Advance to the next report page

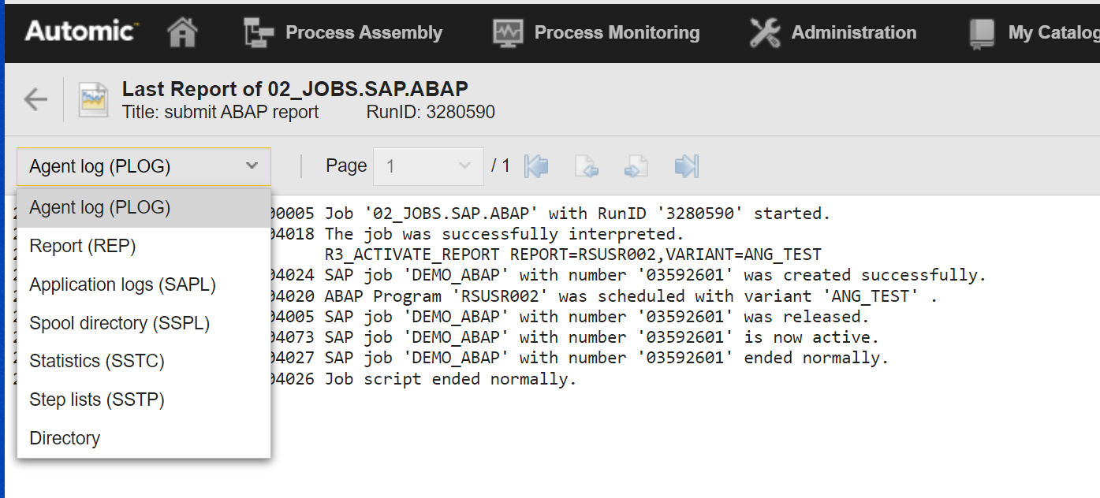pos(636,166)
